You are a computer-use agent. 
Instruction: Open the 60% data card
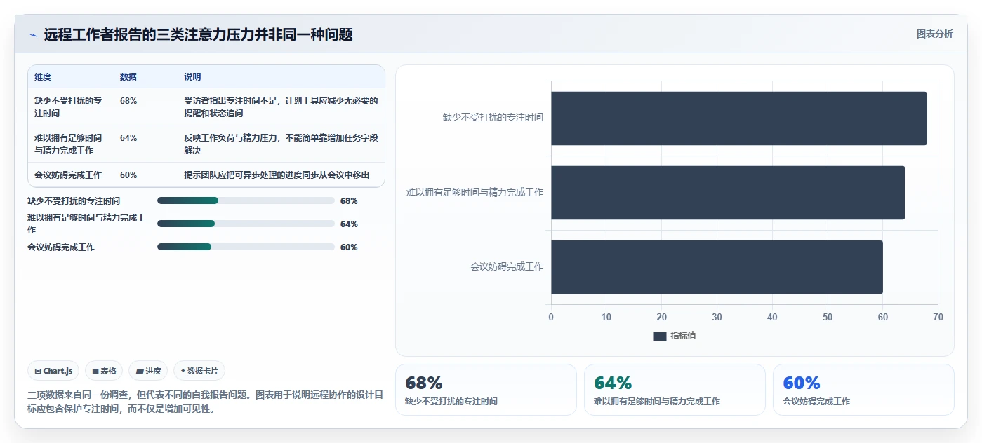863,390
